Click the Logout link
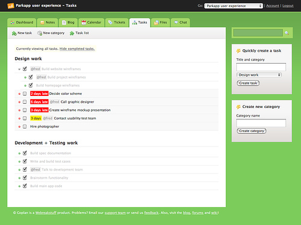 click(288, 6)
